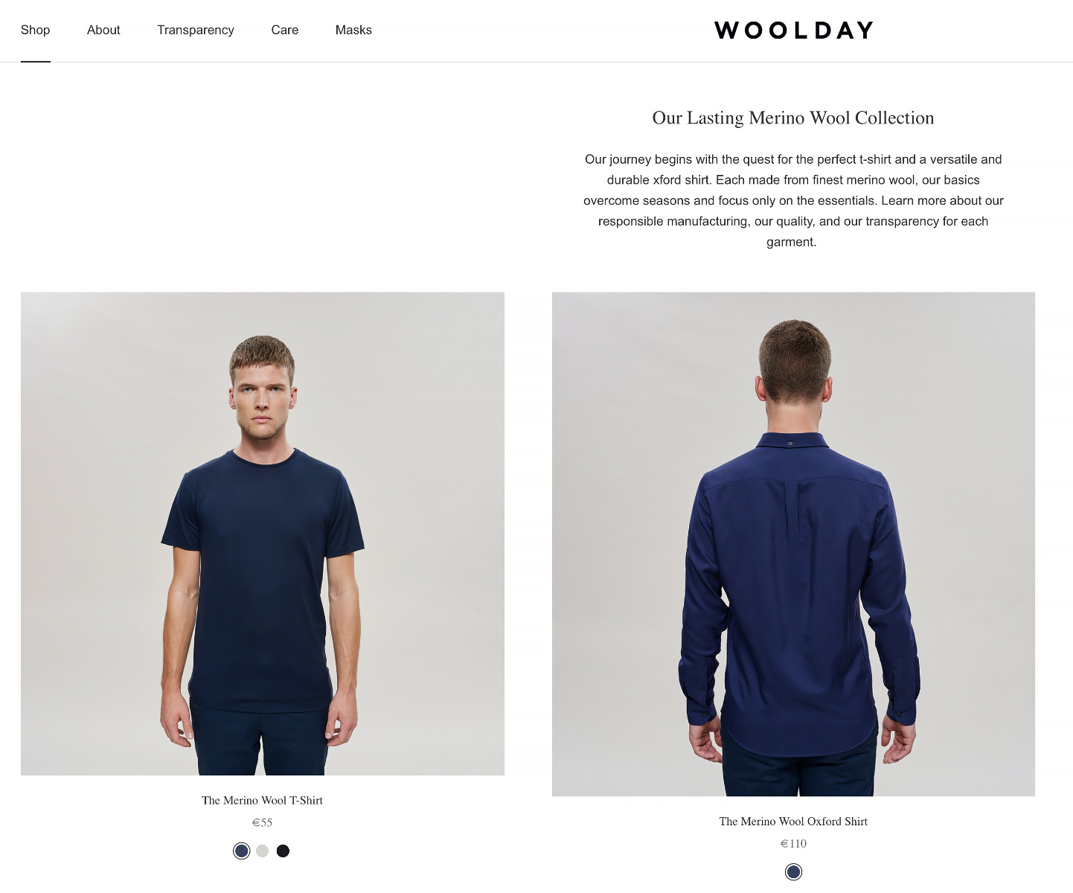Select navy color for Merino T-Shirt
Viewport: 1073px width, 893px height.
pyautogui.click(x=242, y=851)
